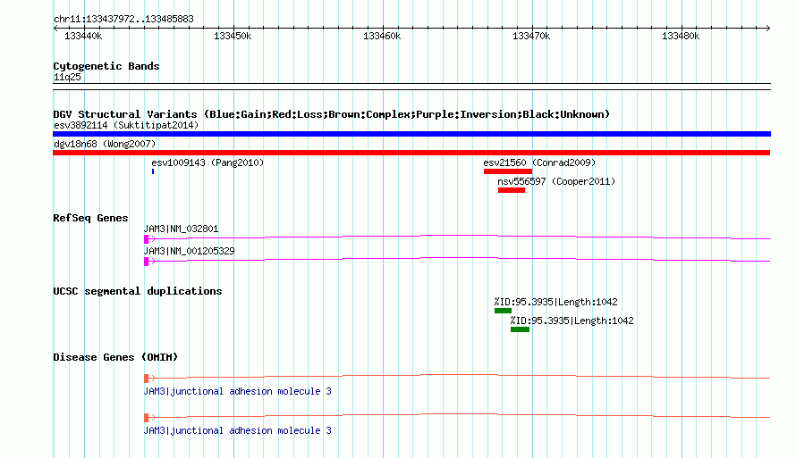Viewport: 796px width, 458px height.
Task: Open the second JAM3 junctional adhesion molecule 3 link
Action: (237, 430)
